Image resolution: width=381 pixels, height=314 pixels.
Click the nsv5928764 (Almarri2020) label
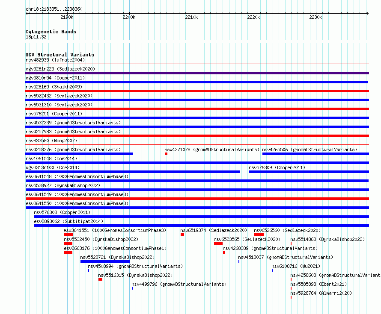click(x=321, y=293)
